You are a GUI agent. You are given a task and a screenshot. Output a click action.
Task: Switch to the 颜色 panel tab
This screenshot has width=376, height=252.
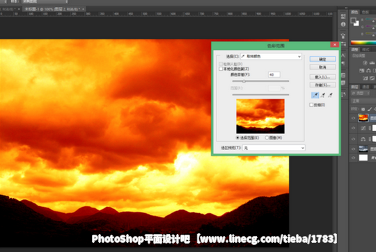click(354, 12)
